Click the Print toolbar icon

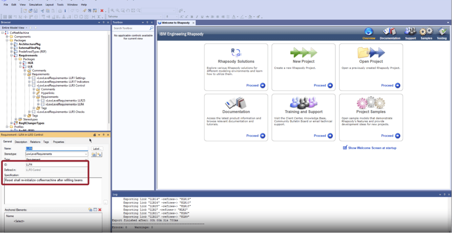coord(60,11)
